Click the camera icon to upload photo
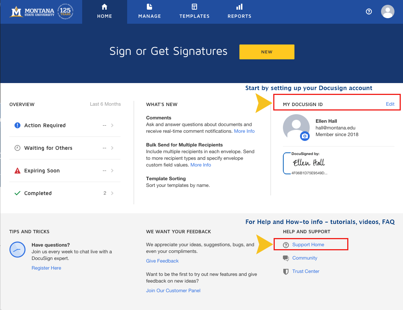 (305, 136)
